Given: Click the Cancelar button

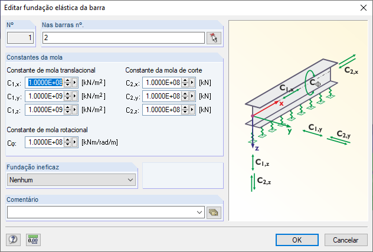Looking at the screenshot, I should coord(346,240).
